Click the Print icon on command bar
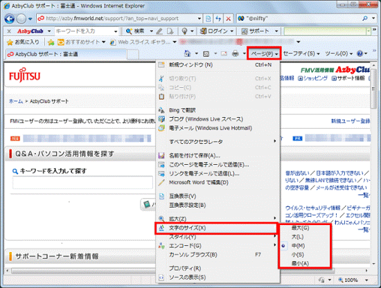The width and height of the screenshot is (381, 288). (x=236, y=54)
